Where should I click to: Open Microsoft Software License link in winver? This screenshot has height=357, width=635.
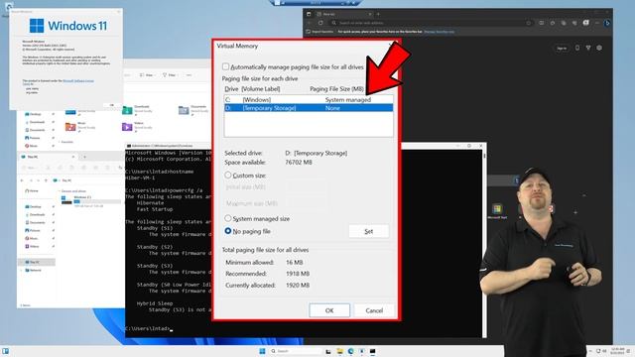click(78, 81)
